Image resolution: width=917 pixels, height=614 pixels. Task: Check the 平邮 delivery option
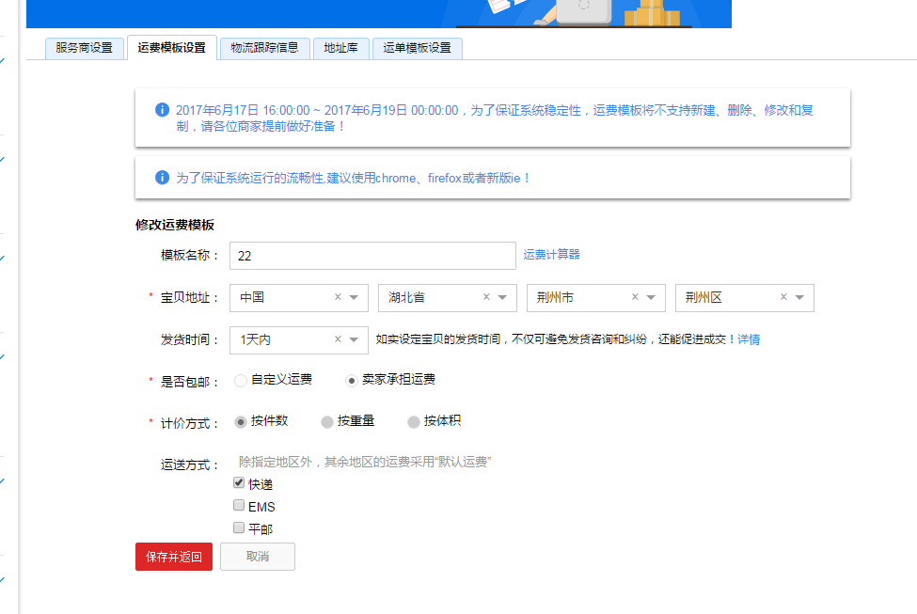coord(239,527)
